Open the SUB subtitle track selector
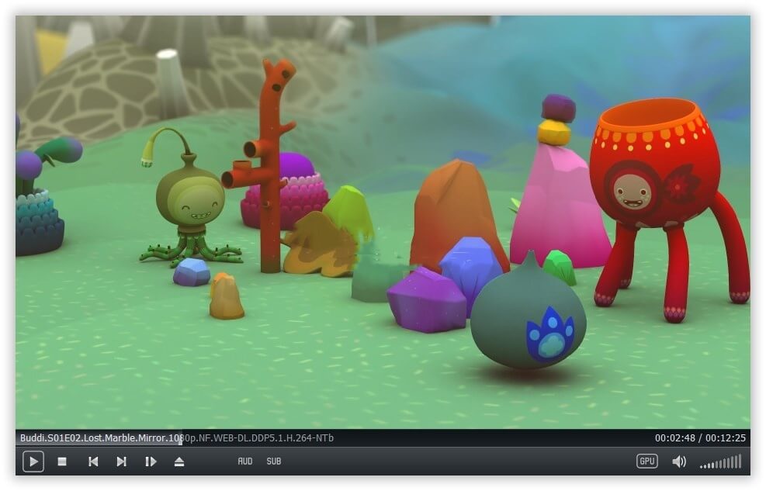The height and width of the screenshot is (491, 766). point(274,462)
